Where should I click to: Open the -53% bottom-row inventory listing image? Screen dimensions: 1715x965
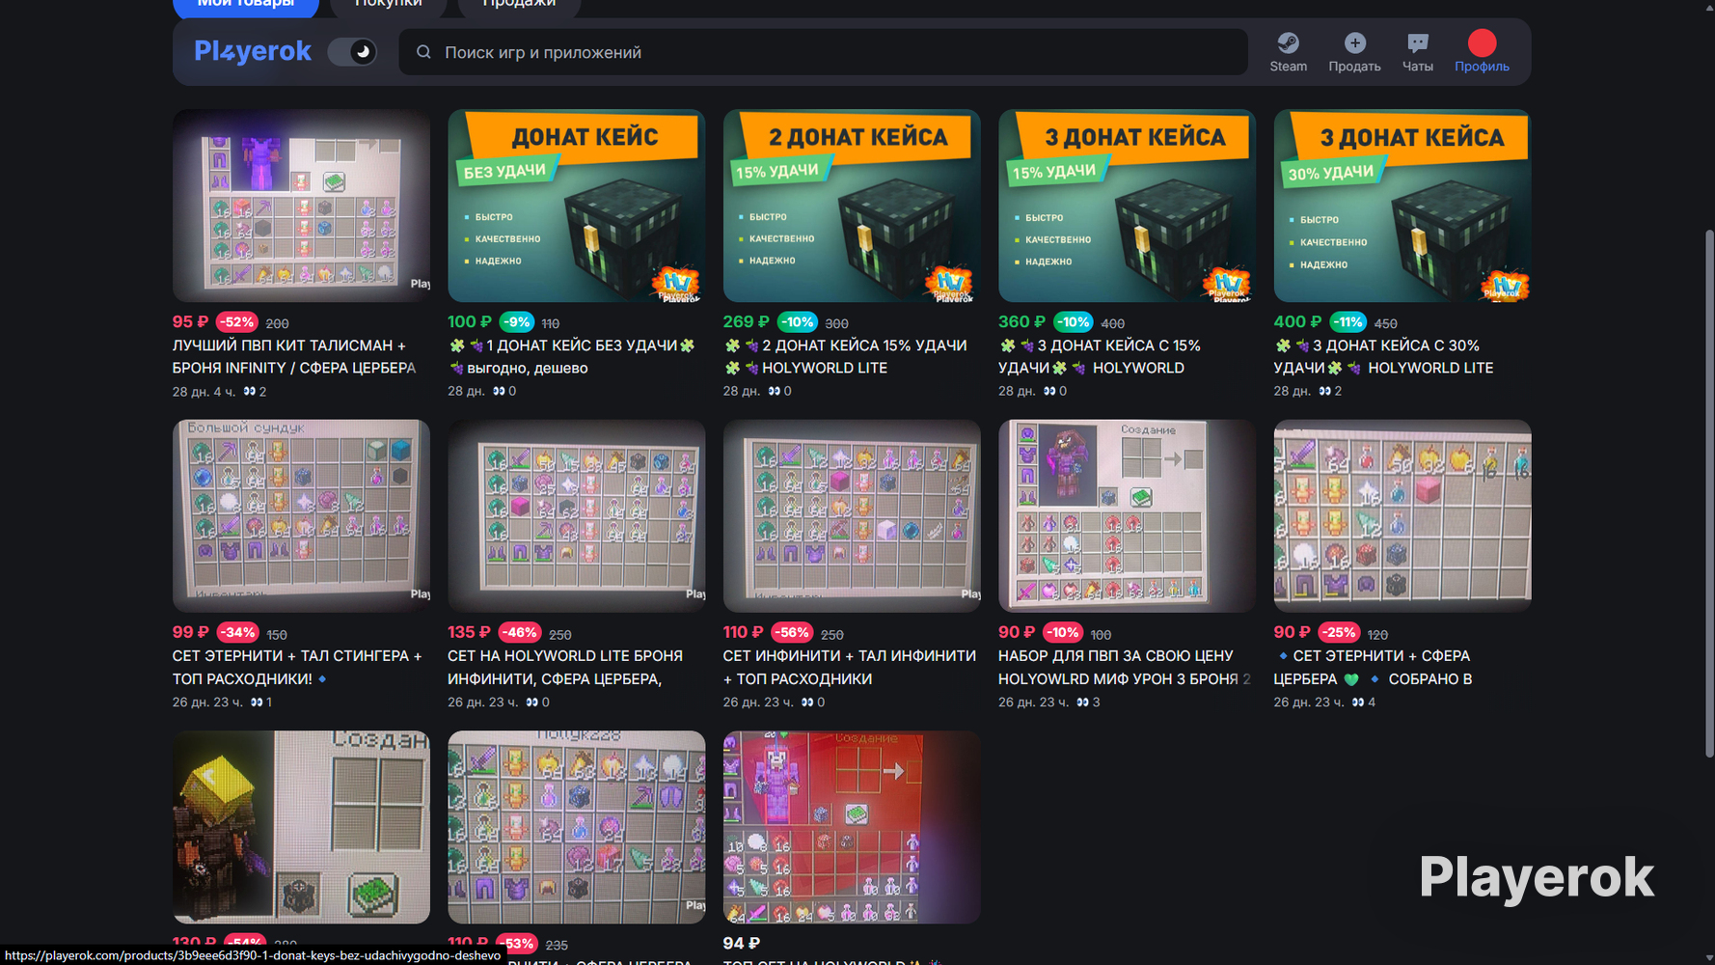point(577,827)
